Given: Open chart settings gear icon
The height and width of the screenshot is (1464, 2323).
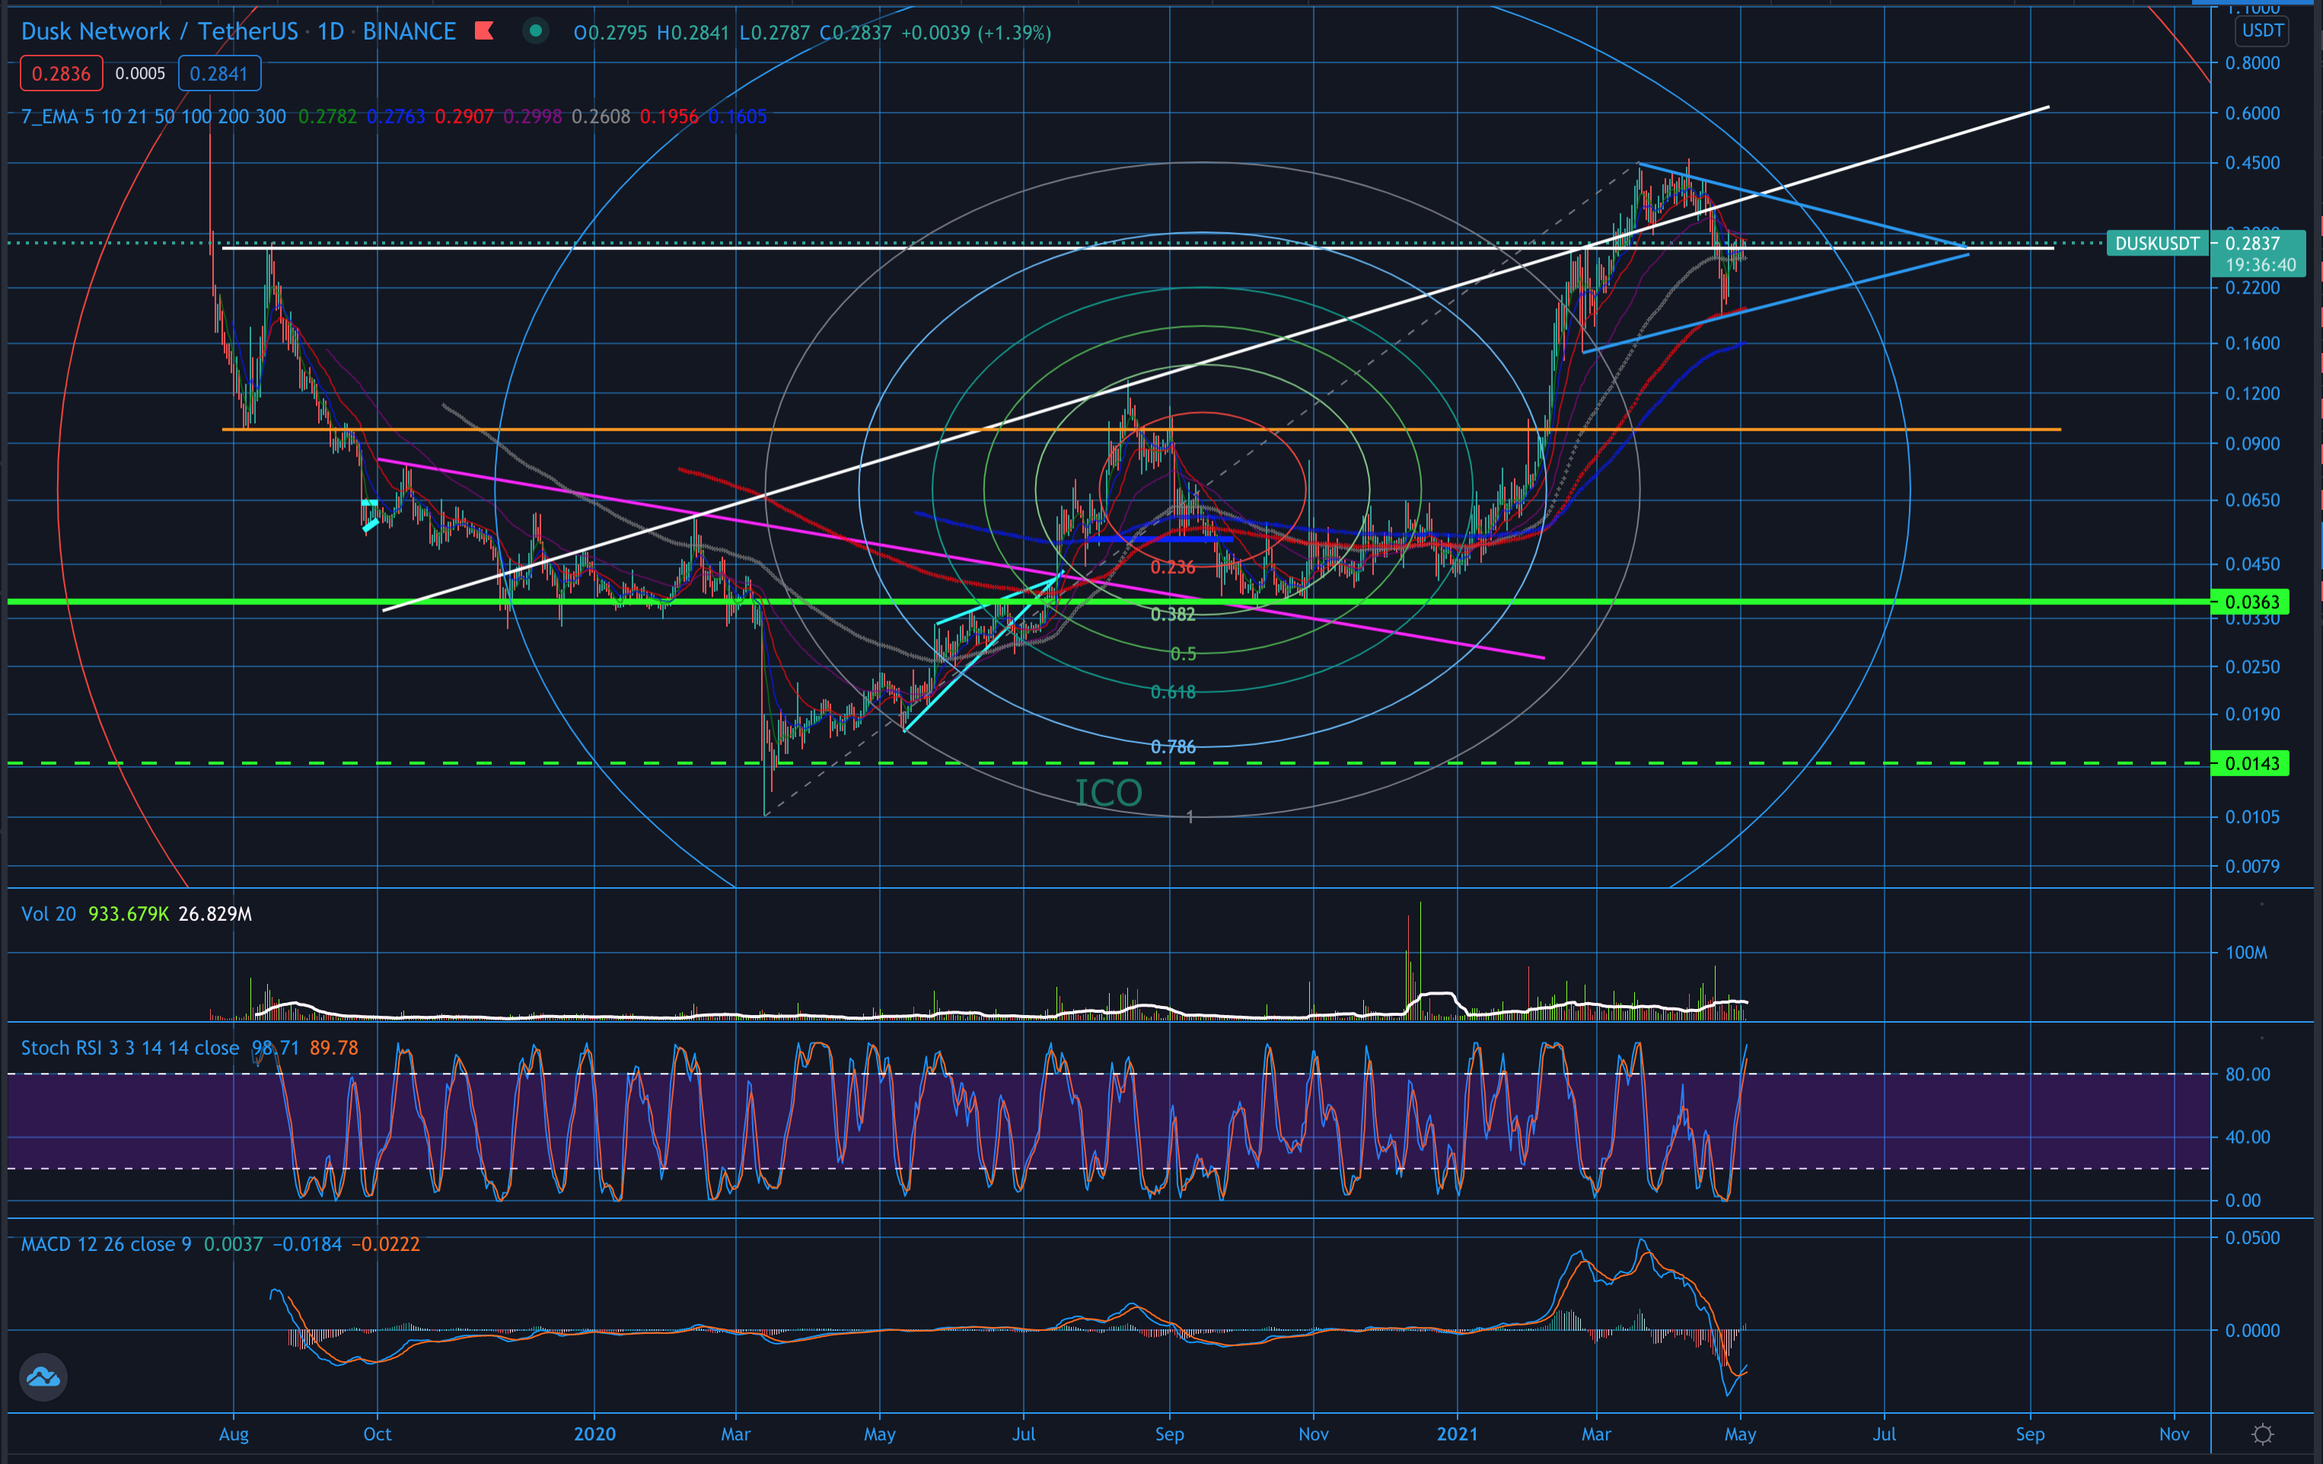Looking at the screenshot, I should [2262, 1434].
